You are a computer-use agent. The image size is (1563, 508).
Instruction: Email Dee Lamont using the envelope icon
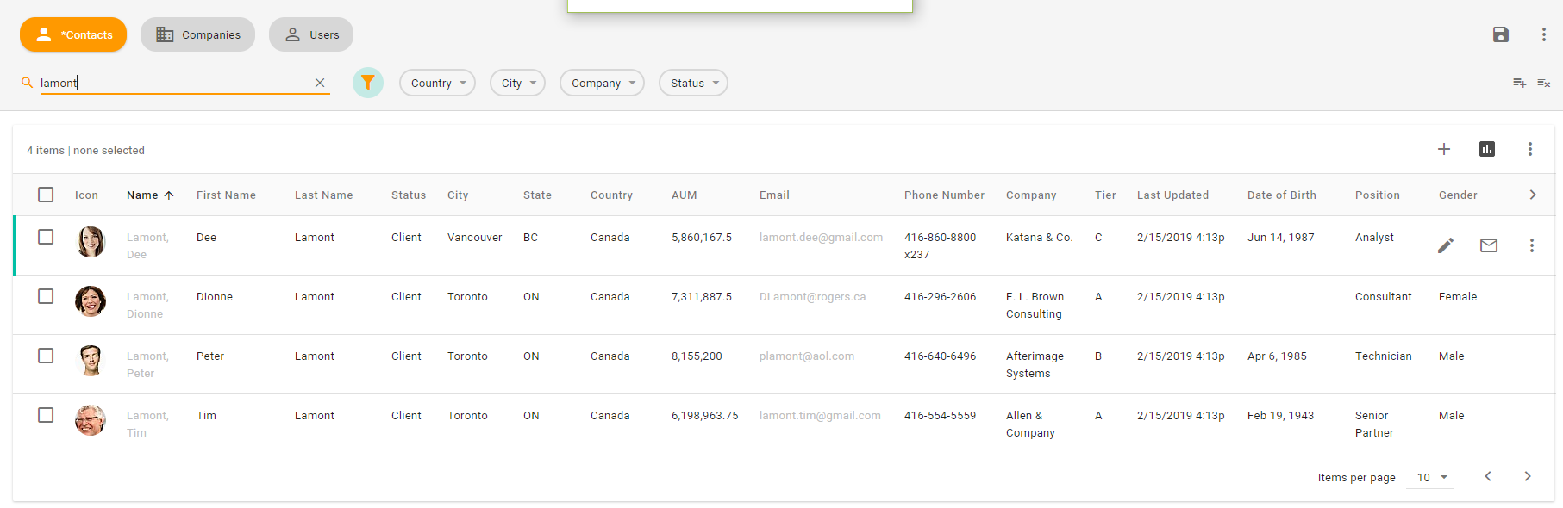[x=1489, y=245]
